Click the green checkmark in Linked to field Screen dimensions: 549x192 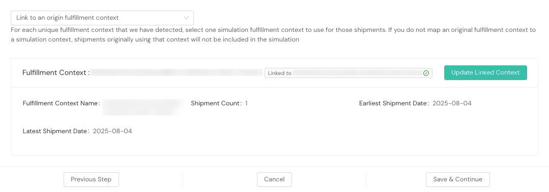pyautogui.click(x=426, y=73)
